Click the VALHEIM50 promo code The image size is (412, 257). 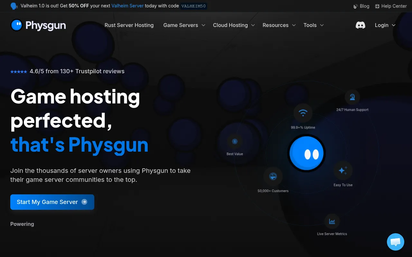tap(193, 6)
